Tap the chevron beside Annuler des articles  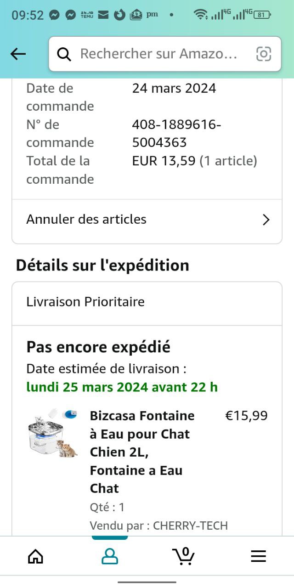tap(266, 220)
